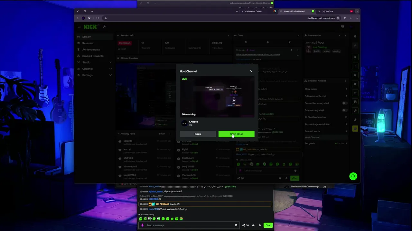Click the chat bubble icon in right toolbar

point(355,84)
